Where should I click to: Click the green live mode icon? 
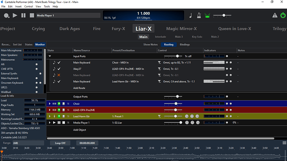[207, 15]
